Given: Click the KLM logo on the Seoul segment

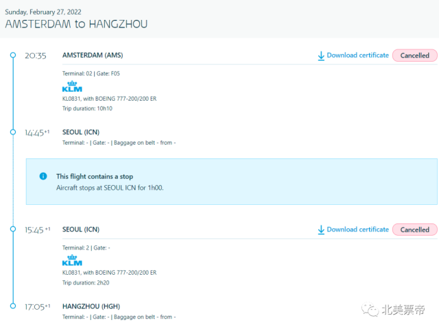Looking at the screenshot, I should 71,261.
